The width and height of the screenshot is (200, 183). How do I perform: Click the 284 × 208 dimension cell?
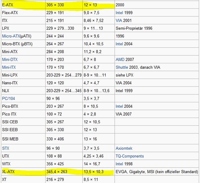[x=64, y=52]
